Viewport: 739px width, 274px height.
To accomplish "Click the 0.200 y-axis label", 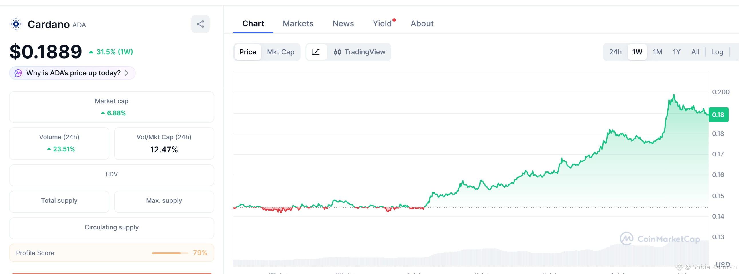I will click(721, 92).
